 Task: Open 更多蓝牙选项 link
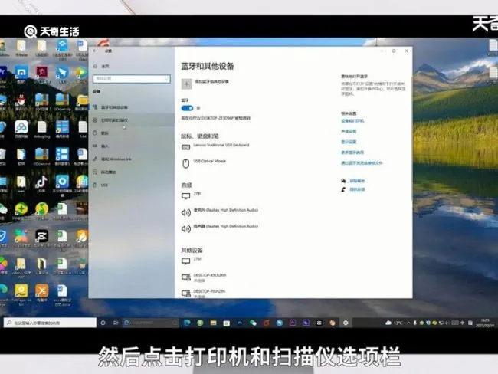coord(352,153)
